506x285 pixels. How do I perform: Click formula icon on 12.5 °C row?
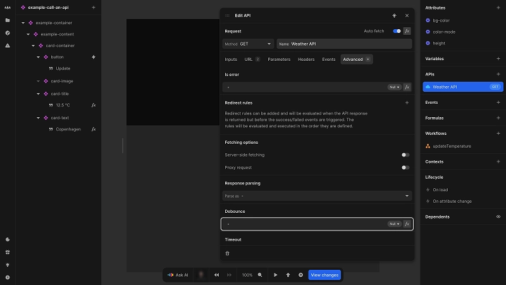93,105
